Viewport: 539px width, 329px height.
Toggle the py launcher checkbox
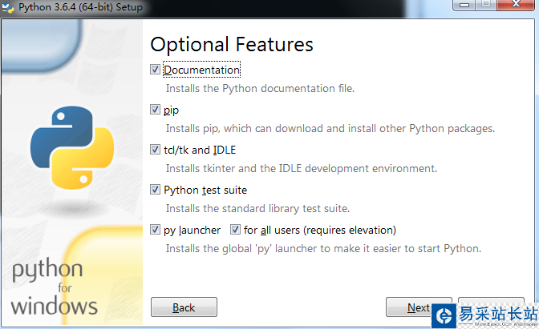(x=155, y=230)
